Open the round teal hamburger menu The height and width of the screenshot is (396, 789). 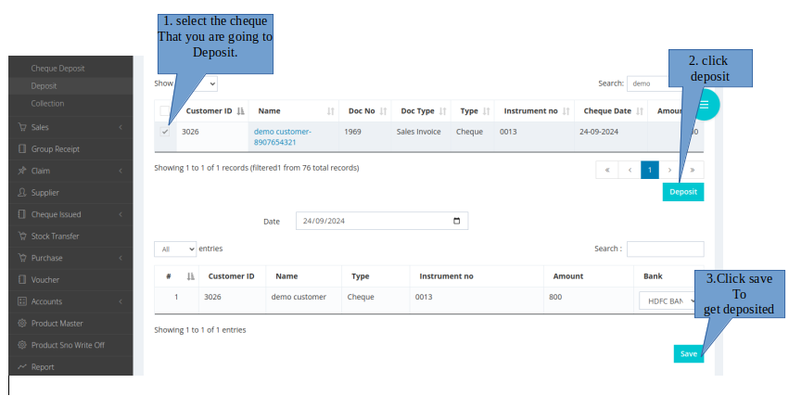[x=704, y=105]
